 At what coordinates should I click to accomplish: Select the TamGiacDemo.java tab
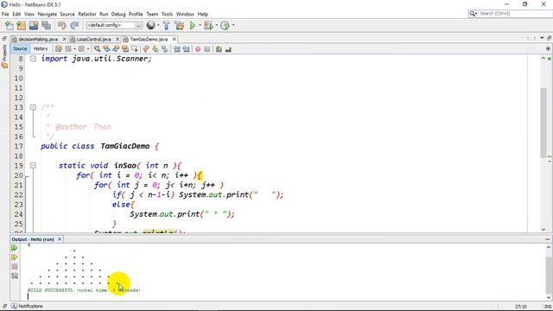click(x=149, y=39)
